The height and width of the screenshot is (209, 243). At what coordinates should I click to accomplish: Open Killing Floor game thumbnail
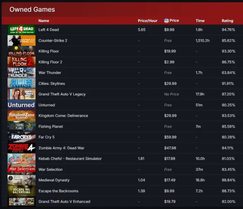[x=22, y=51]
